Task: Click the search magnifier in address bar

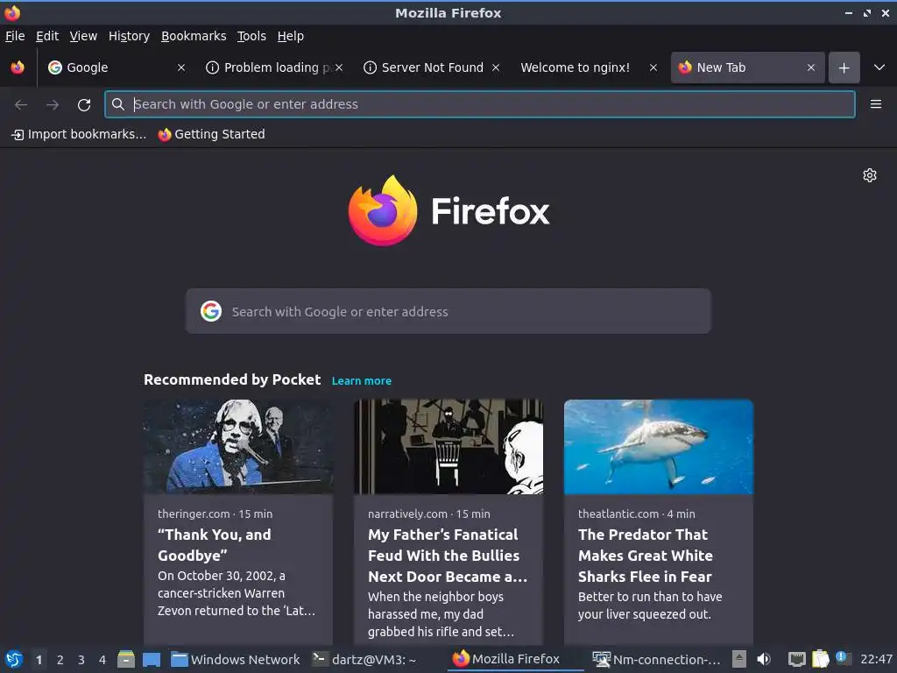Action: pyautogui.click(x=118, y=104)
